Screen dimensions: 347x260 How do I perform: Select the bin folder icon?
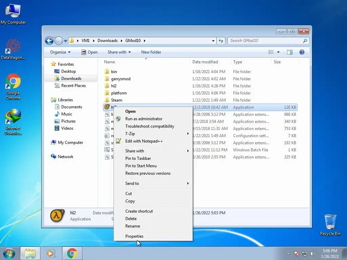tap(107, 72)
